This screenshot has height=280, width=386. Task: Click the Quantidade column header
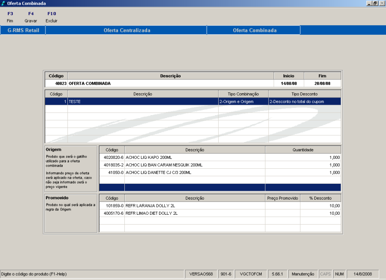click(303, 149)
